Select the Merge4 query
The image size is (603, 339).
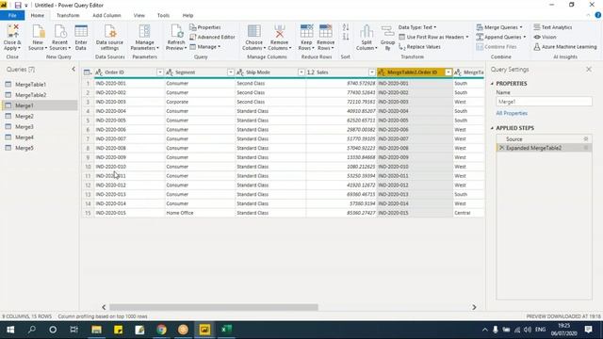40,137
